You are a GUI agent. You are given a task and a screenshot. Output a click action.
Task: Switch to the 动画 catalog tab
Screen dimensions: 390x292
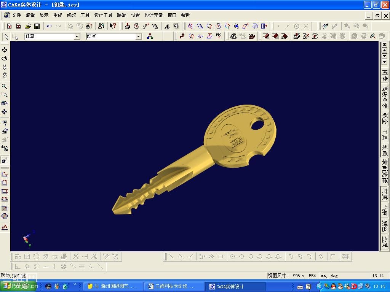(x=385, y=151)
